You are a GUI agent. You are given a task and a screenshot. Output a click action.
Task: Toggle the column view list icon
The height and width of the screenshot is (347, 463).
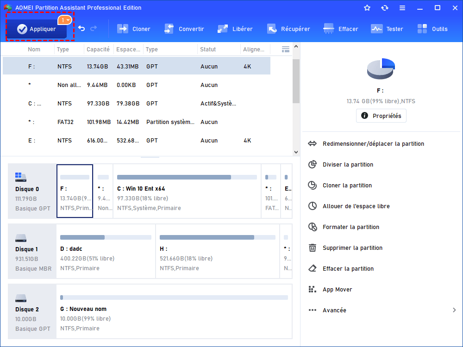click(286, 50)
